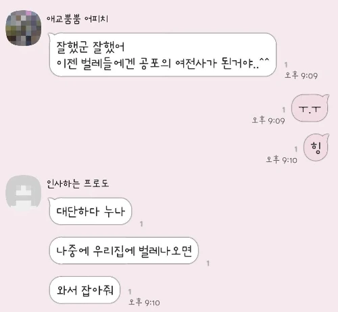Click the sender name 인사하는 프로도

tap(78, 184)
